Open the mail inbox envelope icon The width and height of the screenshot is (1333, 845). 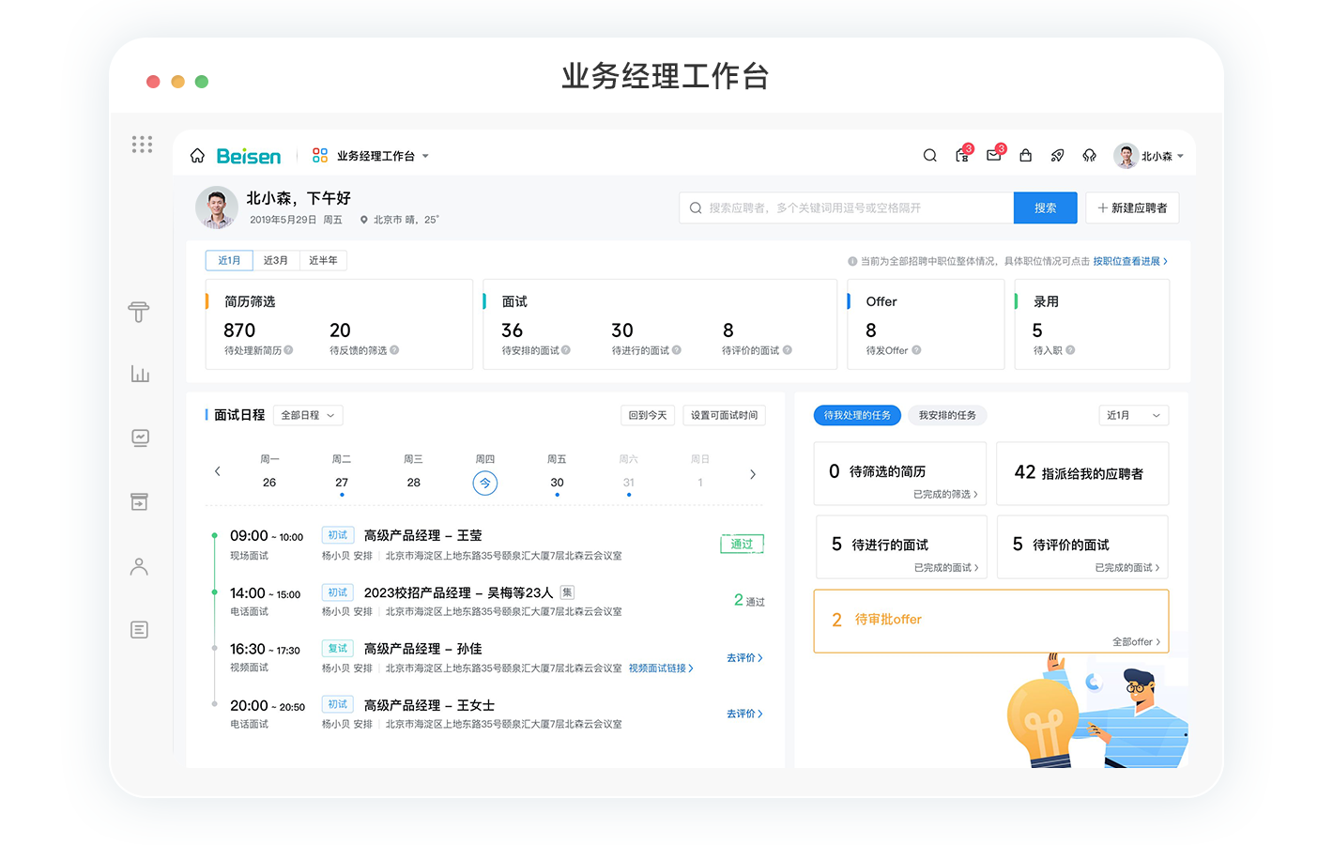993,156
